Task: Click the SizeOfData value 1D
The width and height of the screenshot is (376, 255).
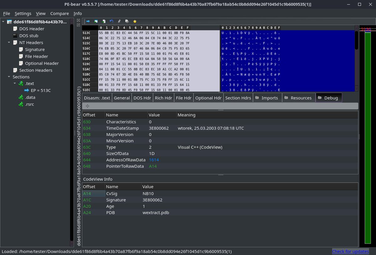Action: [x=151, y=153]
